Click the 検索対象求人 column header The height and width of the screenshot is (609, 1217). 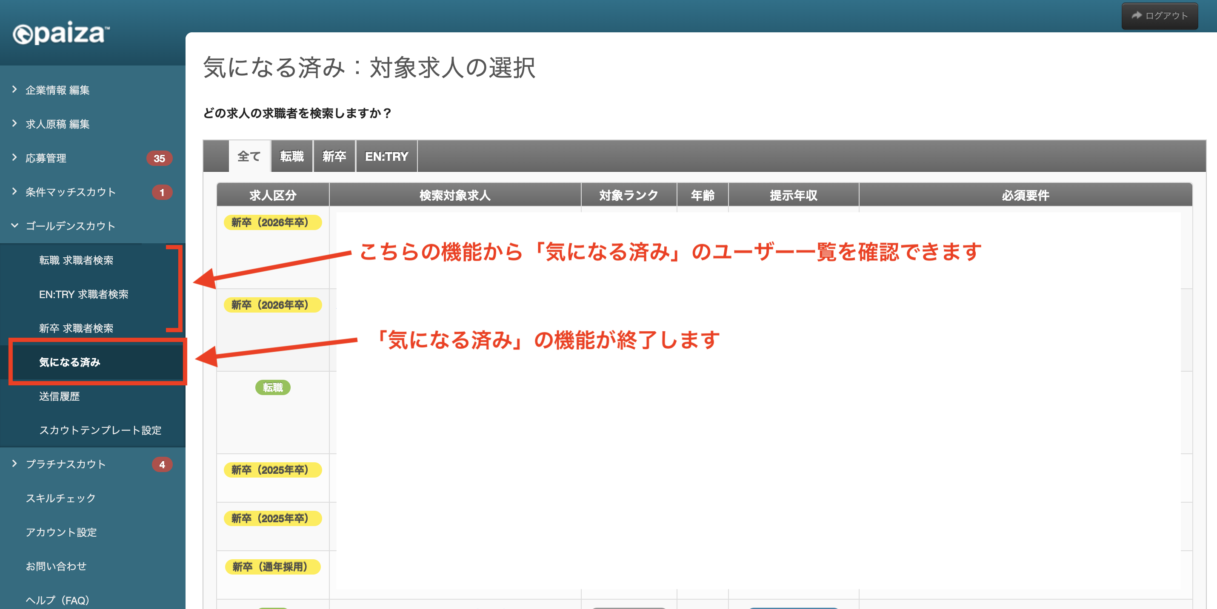pos(455,195)
